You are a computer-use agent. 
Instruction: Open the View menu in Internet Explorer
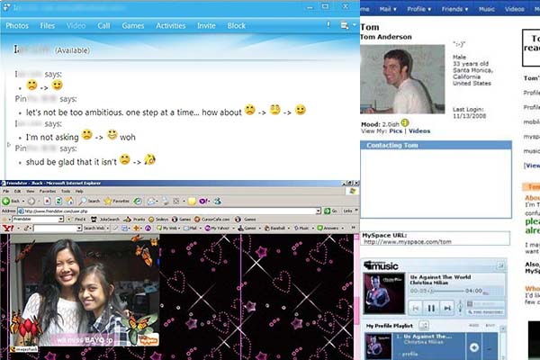(x=31, y=191)
